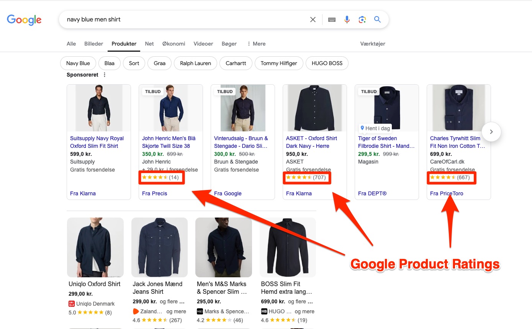532x329 pixels.
Task: Expand the Mere menu
Action: [256, 44]
